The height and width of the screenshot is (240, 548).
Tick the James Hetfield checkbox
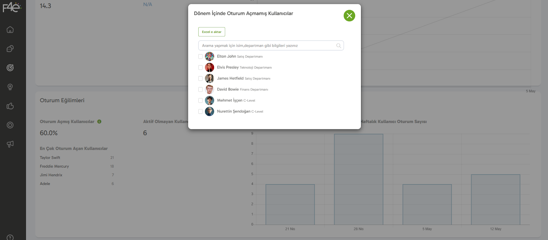tap(200, 79)
